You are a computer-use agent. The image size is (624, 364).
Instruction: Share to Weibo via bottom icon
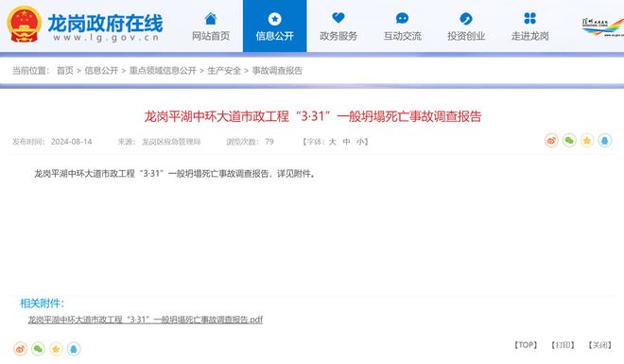pyautogui.click(x=20, y=349)
